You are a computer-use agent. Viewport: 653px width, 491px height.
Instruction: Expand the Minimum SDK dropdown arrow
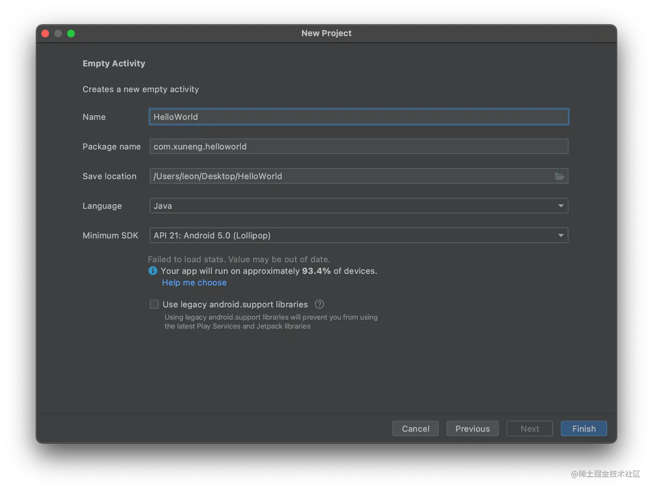pos(561,236)
